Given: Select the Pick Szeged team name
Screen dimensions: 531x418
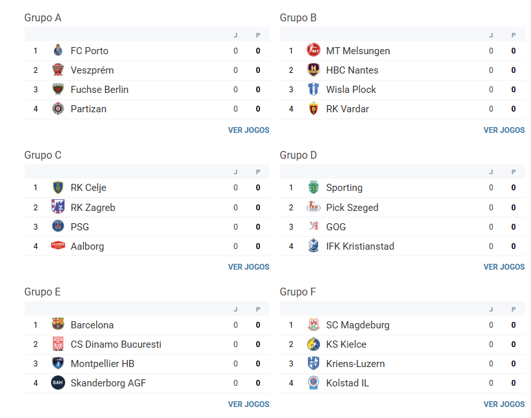Looking at the screenshot, I should click(352, 208).
